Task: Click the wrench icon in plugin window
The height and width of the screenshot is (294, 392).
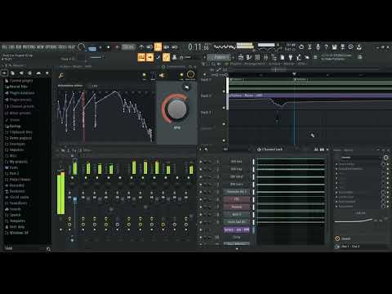Action: click(61, 75)
